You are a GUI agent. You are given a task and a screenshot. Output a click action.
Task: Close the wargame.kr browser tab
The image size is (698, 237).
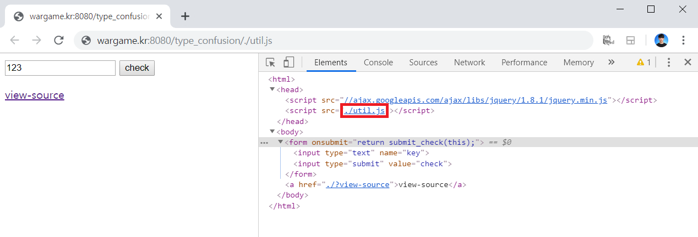tap(160, 16)
